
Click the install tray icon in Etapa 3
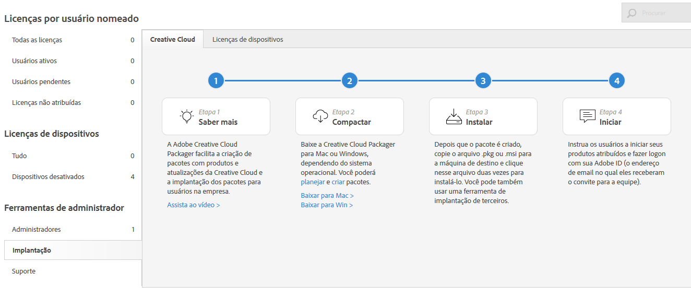[454, 116]
